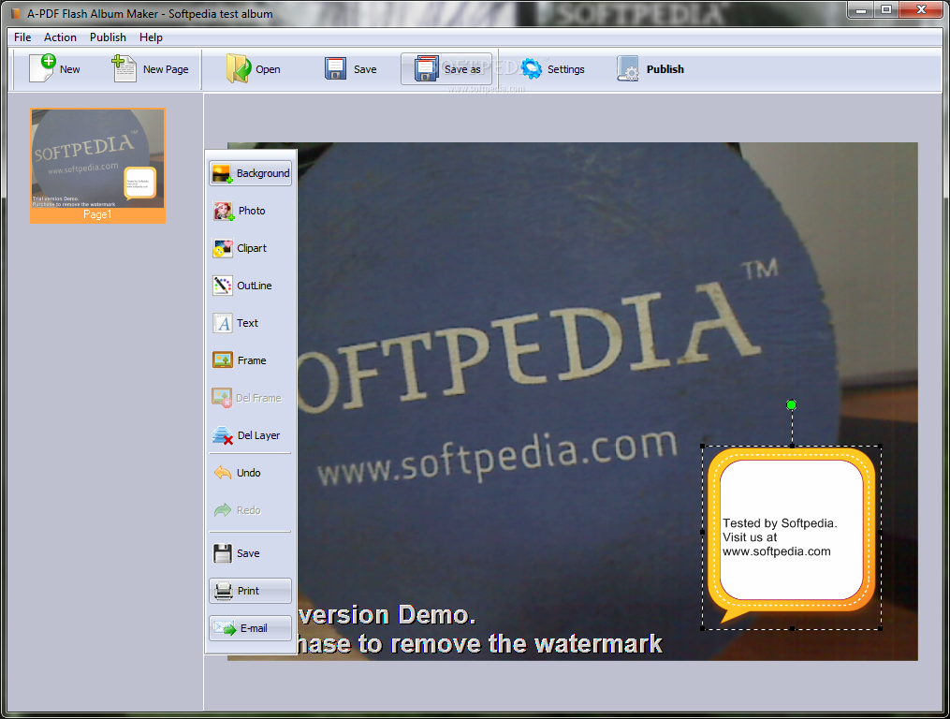Open the Publish menu

pos(108,37)
